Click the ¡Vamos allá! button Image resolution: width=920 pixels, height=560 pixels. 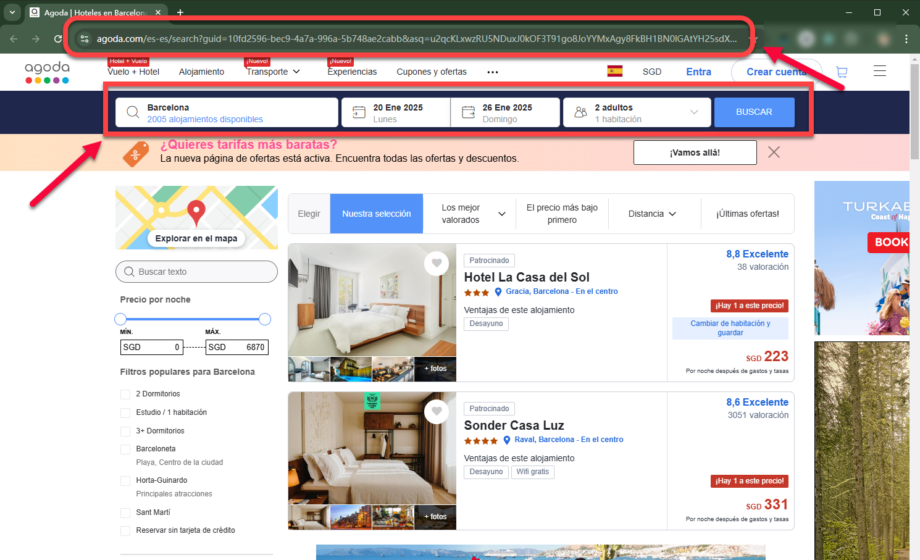(x=695, y=153)
